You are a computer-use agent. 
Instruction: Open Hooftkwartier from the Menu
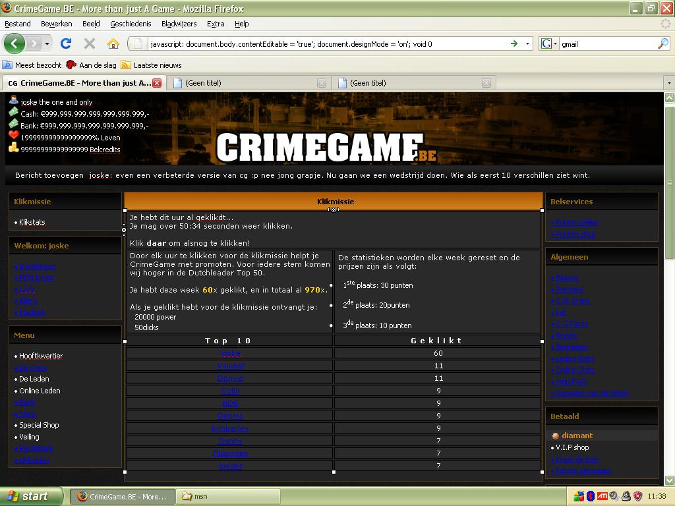tap(41, 356)
